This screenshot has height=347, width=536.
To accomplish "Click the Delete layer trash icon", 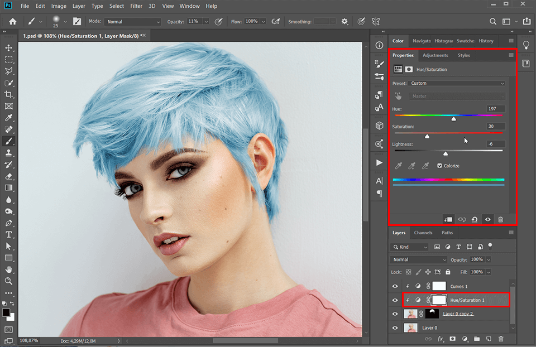I will [x=501, y=339].
